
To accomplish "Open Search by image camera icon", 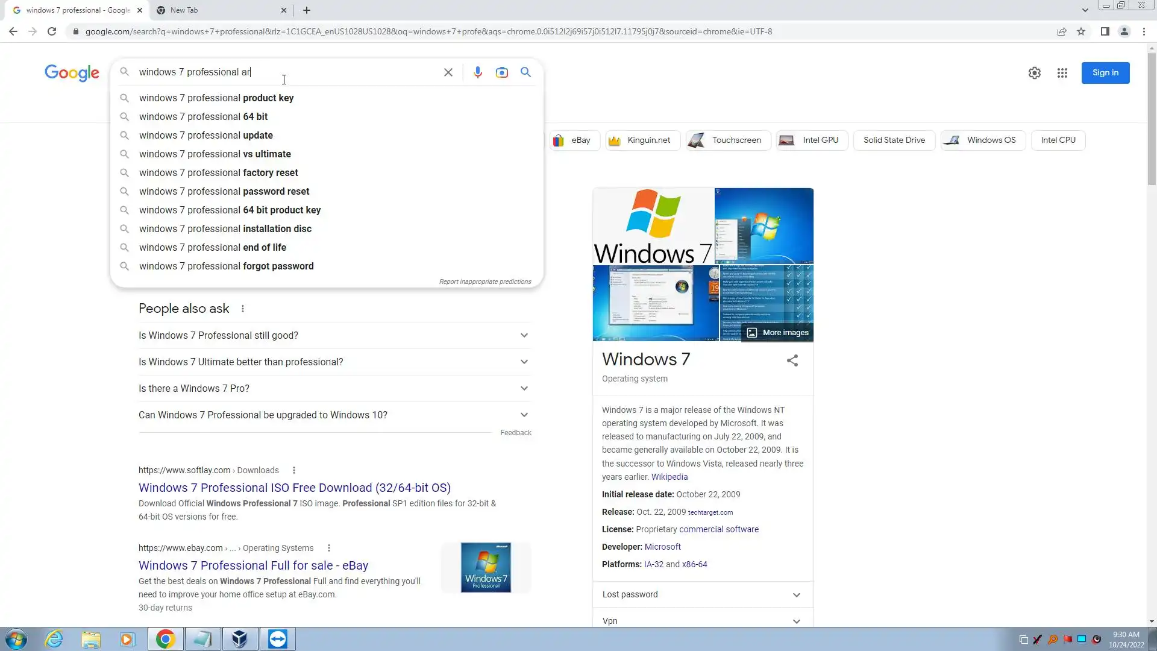I will coord(501,72).
